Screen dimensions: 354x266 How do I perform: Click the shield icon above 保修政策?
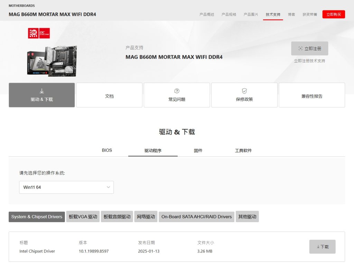(x=244, y=91)
